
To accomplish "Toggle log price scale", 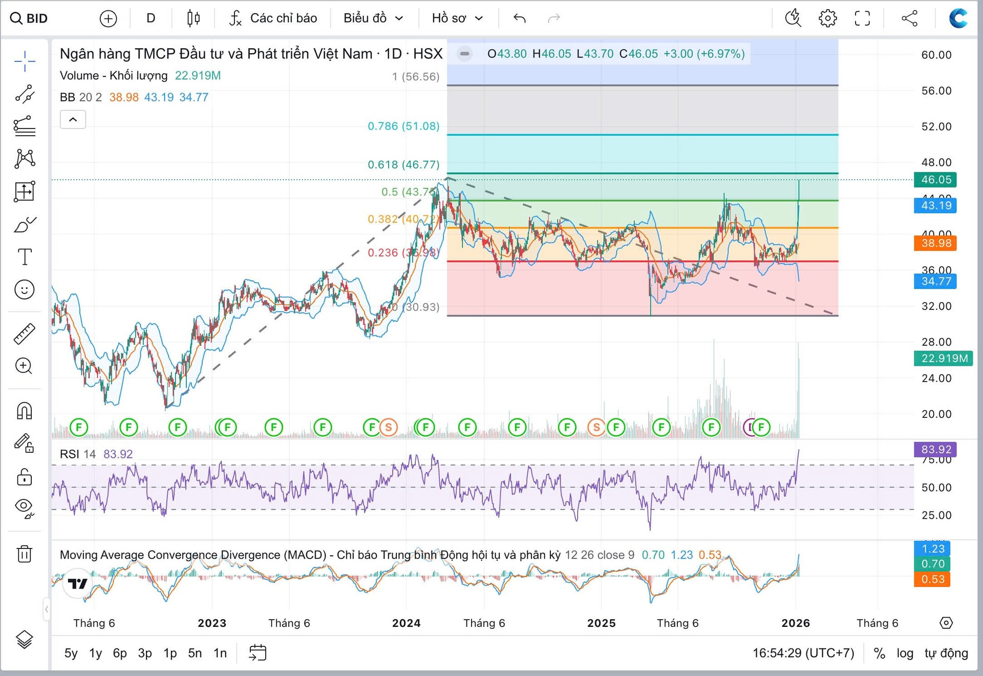I will pos(905,653).
